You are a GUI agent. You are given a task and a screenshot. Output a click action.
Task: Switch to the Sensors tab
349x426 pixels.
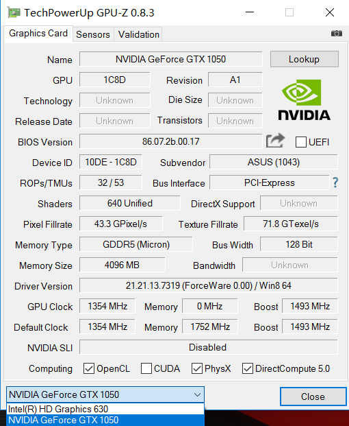[x=93, y=34]
